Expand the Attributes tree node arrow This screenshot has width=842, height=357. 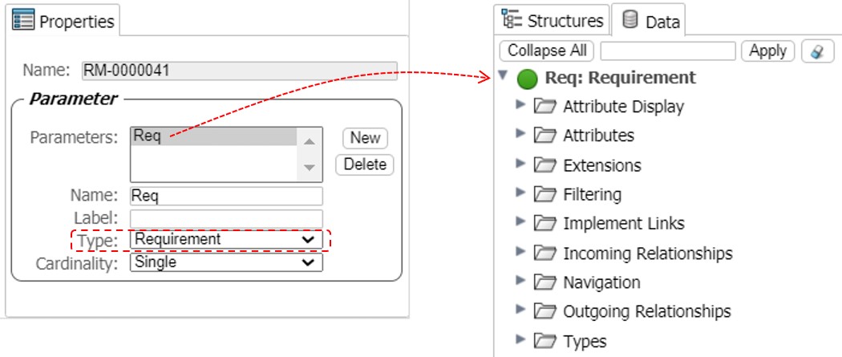tap(520, 134)
